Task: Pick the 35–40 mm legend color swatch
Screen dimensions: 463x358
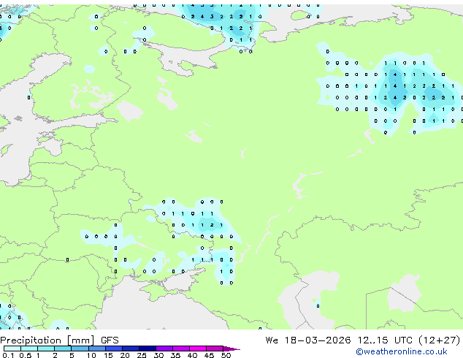Action: [x=181, y=349]
